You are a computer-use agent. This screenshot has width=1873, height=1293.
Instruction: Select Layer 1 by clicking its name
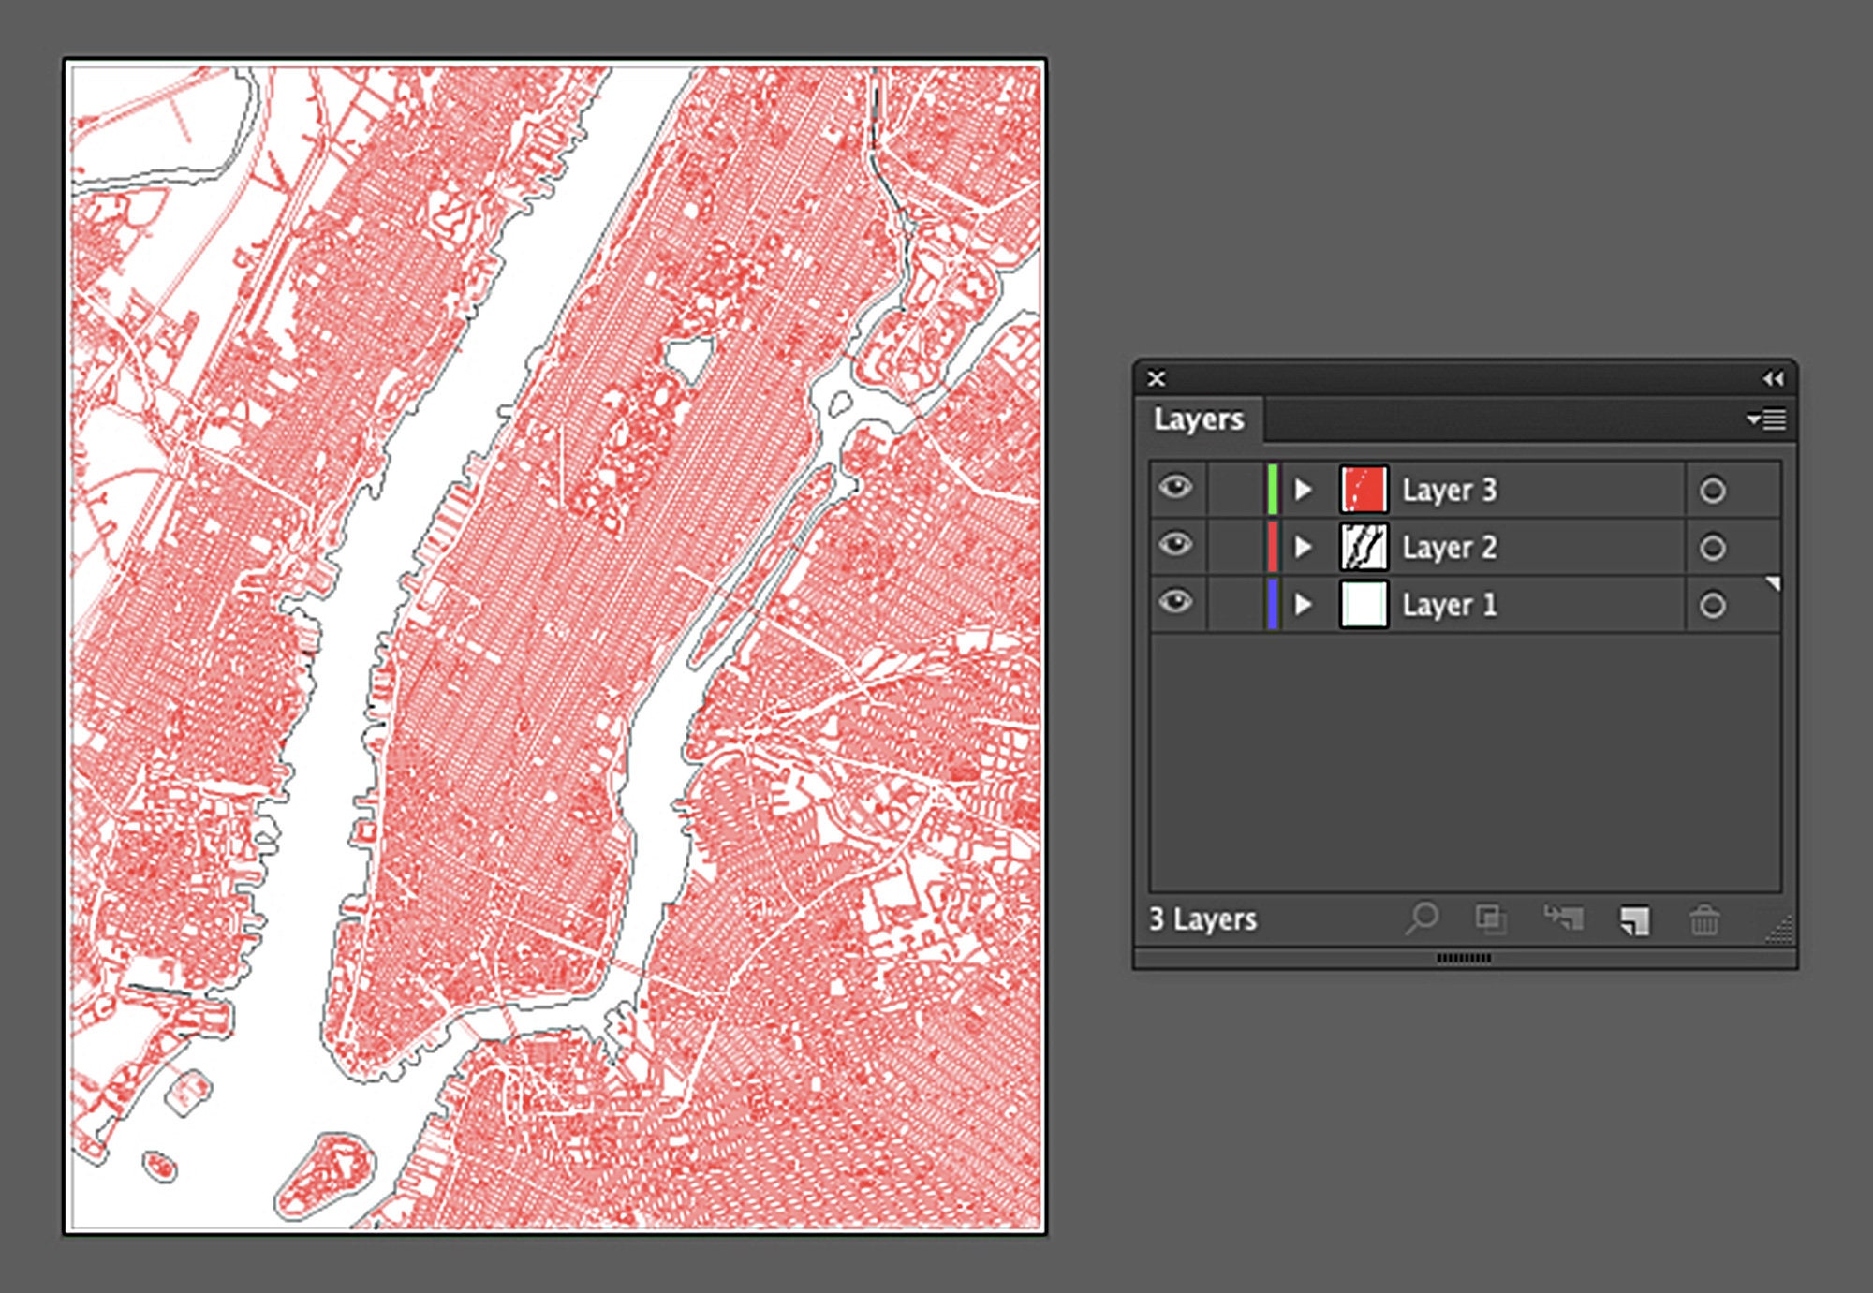pyautogui.click(x=1450, y=605)
